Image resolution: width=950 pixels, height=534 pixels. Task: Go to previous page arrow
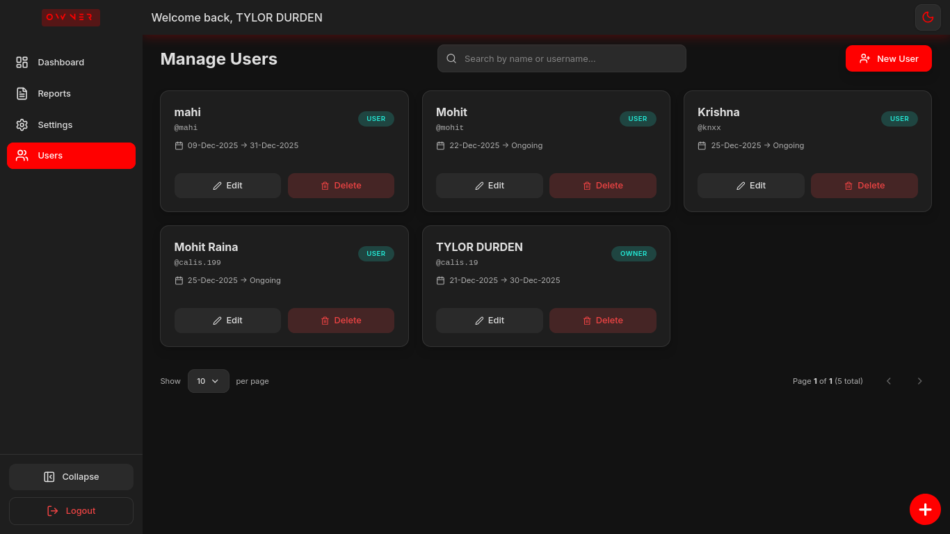coord(888,381)
